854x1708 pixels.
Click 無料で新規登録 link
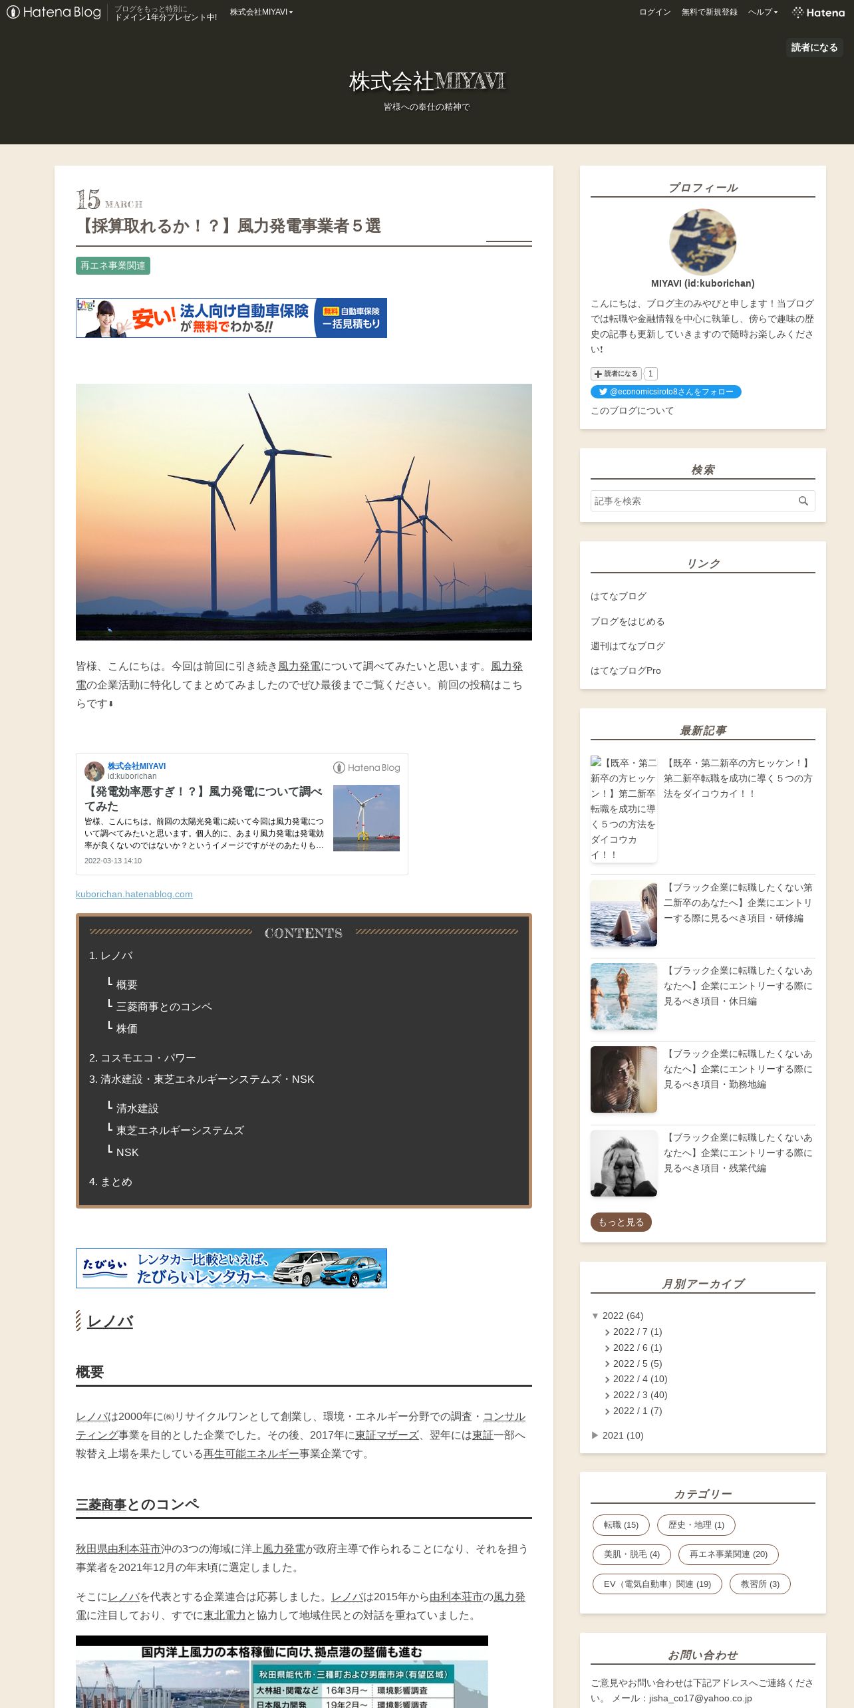pyautogui.click(x=709, y=12)
